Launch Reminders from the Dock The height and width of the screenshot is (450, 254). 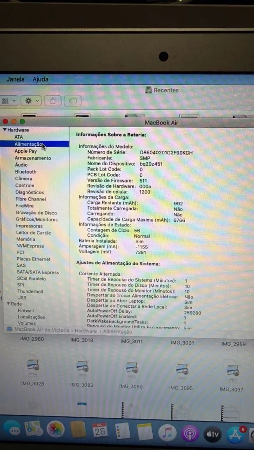click(x=123, y=431)
